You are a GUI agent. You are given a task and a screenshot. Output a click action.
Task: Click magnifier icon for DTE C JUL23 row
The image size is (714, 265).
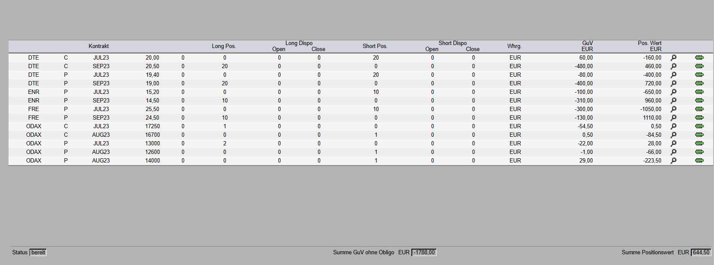(x=673, y=57)
